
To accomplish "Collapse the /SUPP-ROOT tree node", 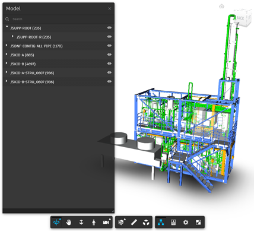I will [7, 26].
